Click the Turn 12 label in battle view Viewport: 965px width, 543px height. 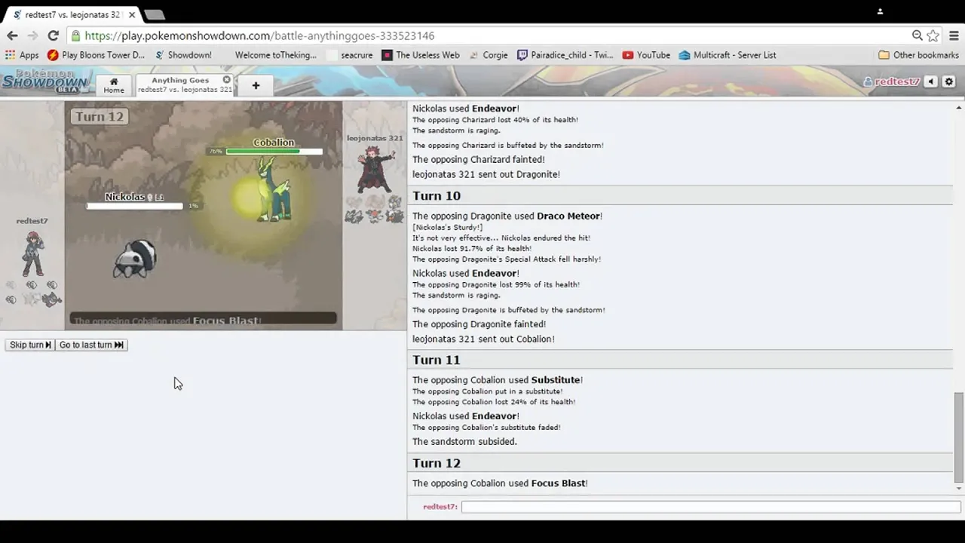click(99, 116)
